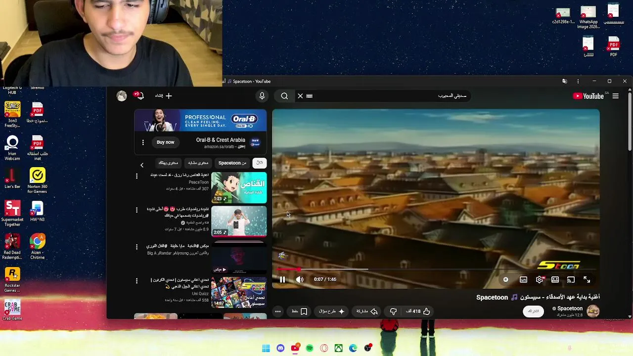Viewport: 633px width, 356px height.
Task: Open the Windows Start button
Action: pyautogui.click(x=266, y=348)
